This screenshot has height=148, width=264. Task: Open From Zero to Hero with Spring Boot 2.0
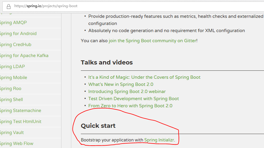(x=130, y=106)
